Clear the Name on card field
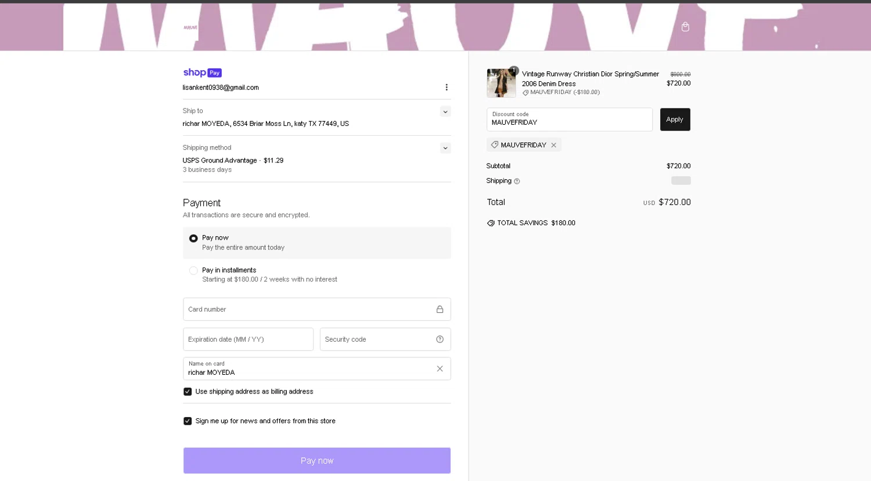 click(x=440, y=368)
